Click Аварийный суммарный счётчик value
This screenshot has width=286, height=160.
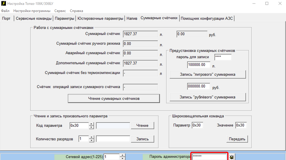point(140,53)
